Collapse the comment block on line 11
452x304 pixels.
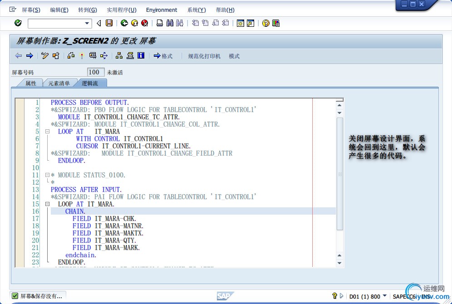point(47,175)
